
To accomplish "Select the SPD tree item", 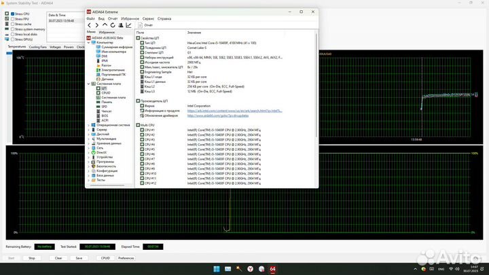I will (102, 107).
